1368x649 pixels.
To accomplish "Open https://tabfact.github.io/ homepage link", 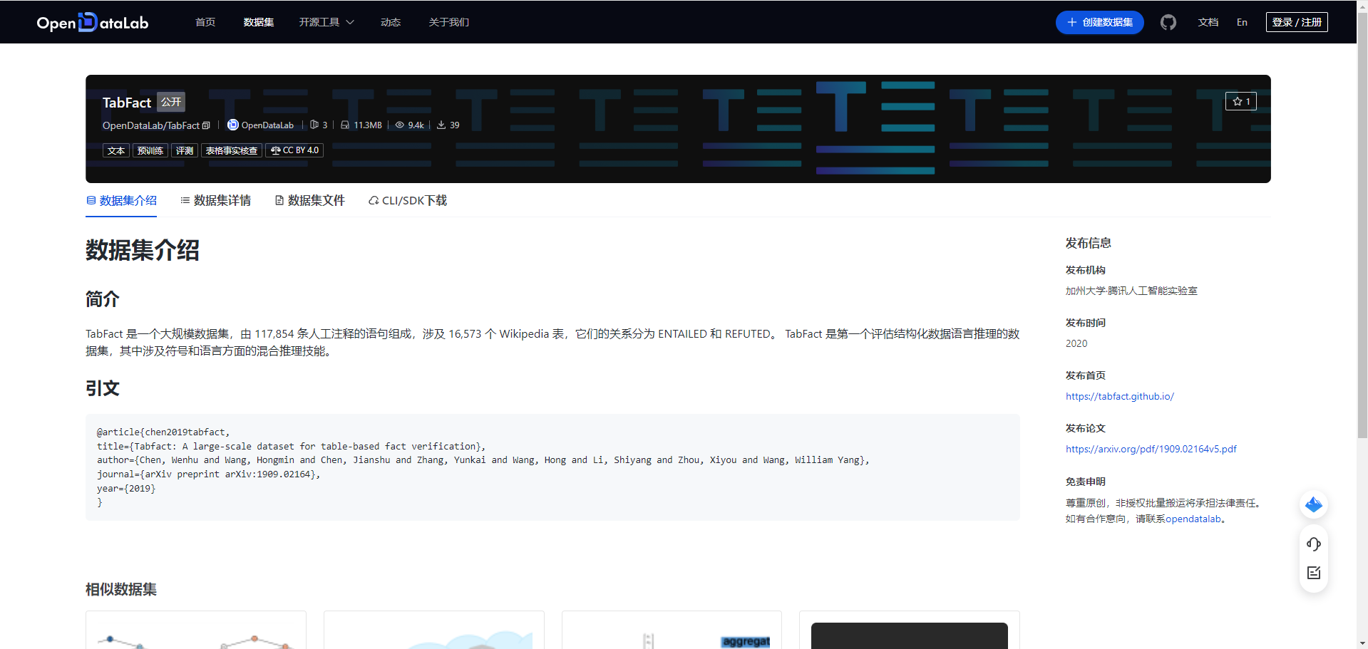I will pos(1119,396).
